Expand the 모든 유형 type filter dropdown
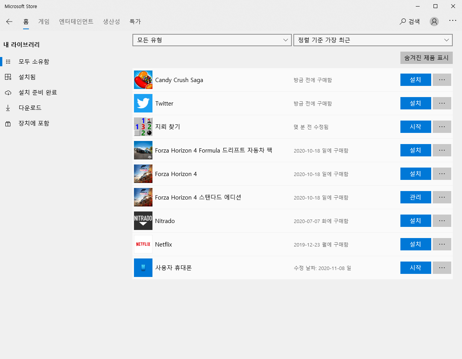This screenshot has width=462, height=359. click(x=212, y=40)
